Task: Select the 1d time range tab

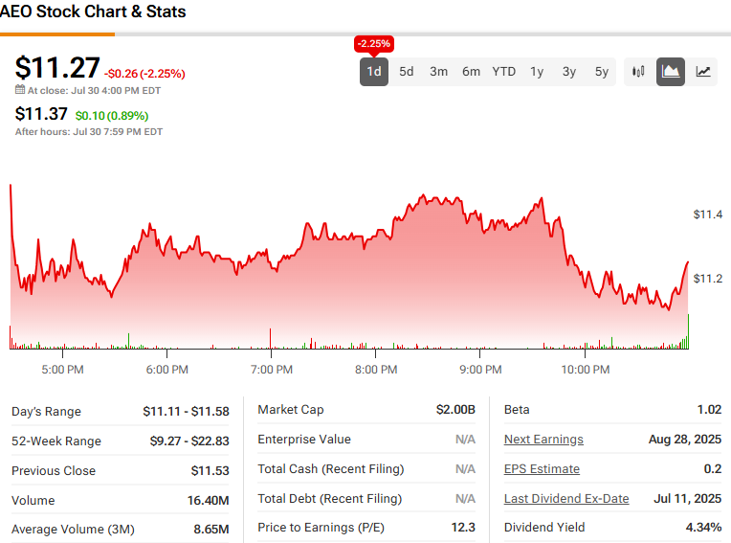Action: (x=374, y=72)
